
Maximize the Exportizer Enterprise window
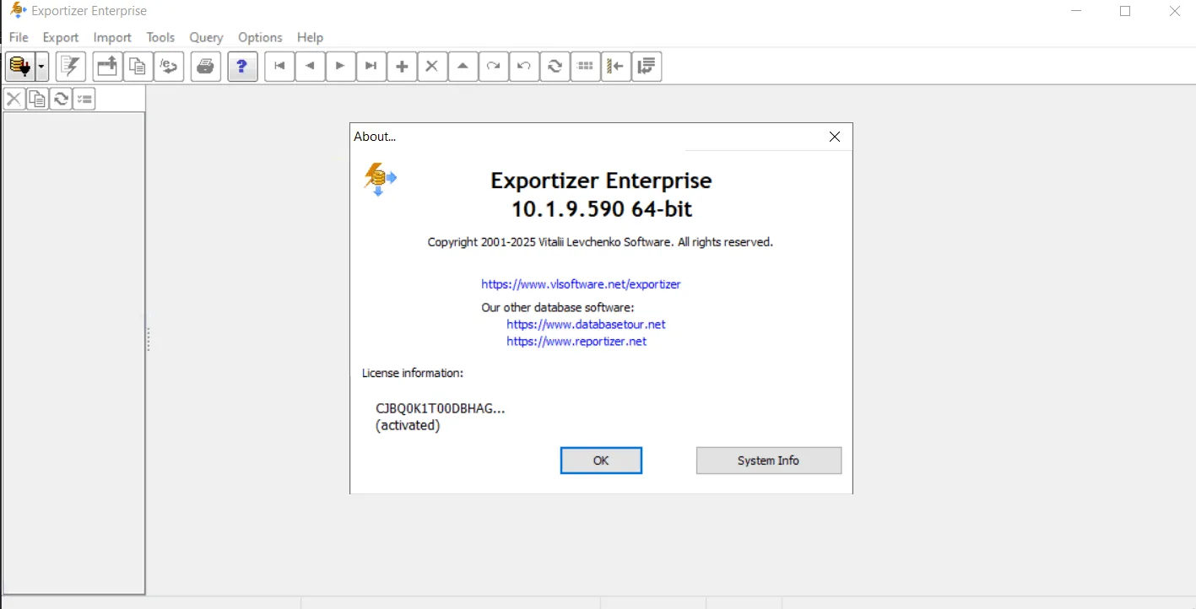pos(1125,11)
